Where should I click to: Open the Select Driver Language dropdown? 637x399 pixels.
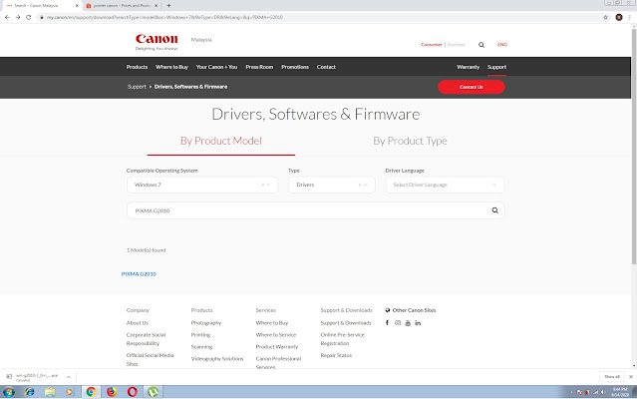coord(445,185)
